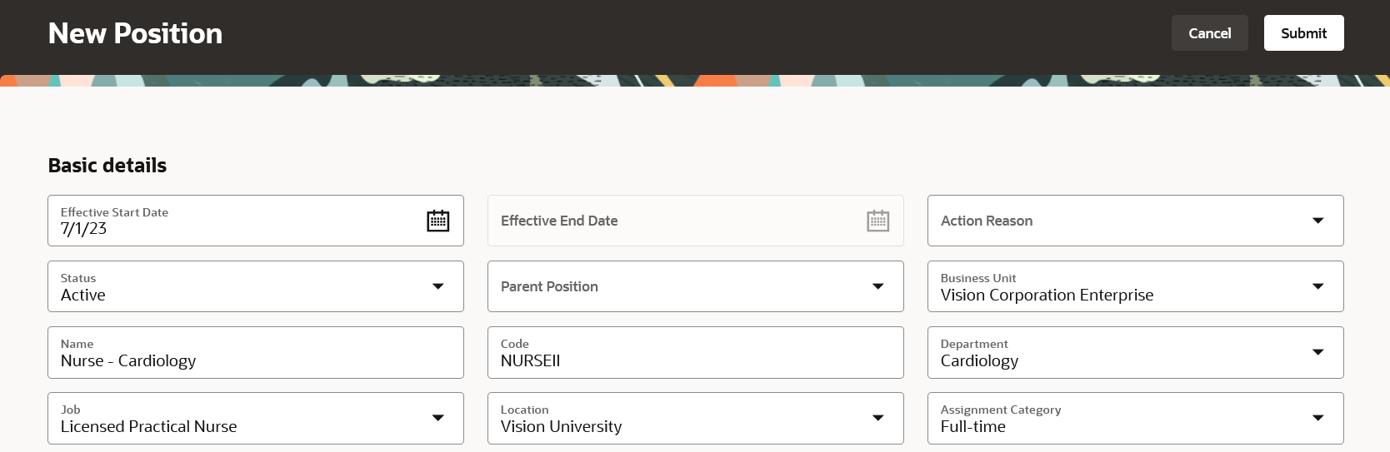Expand the Parent Position dropdown arrow
The height and width of the screenshot is (452, 1390).
point(878,286)
